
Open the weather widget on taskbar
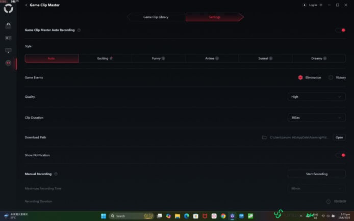(x=16, y=216)
